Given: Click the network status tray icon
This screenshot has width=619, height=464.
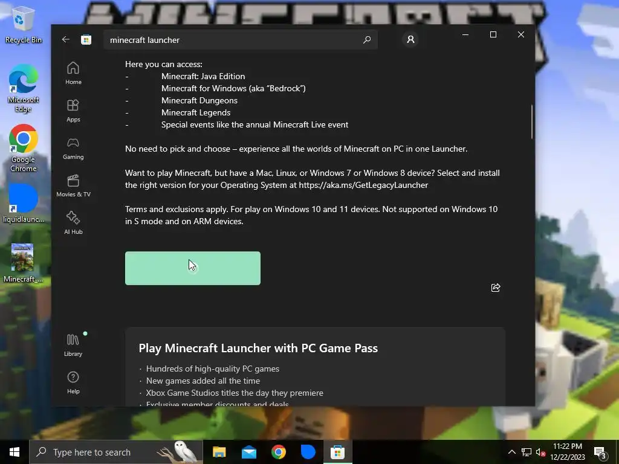Looking at the screenshot, I should (x=527, y=452).
